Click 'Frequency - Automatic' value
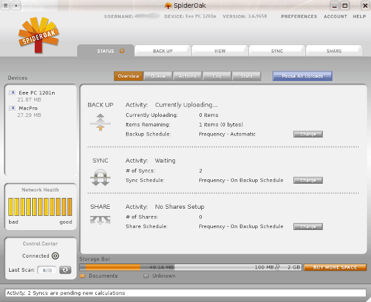Screen dimensions: 371x302 click(227, 134)
